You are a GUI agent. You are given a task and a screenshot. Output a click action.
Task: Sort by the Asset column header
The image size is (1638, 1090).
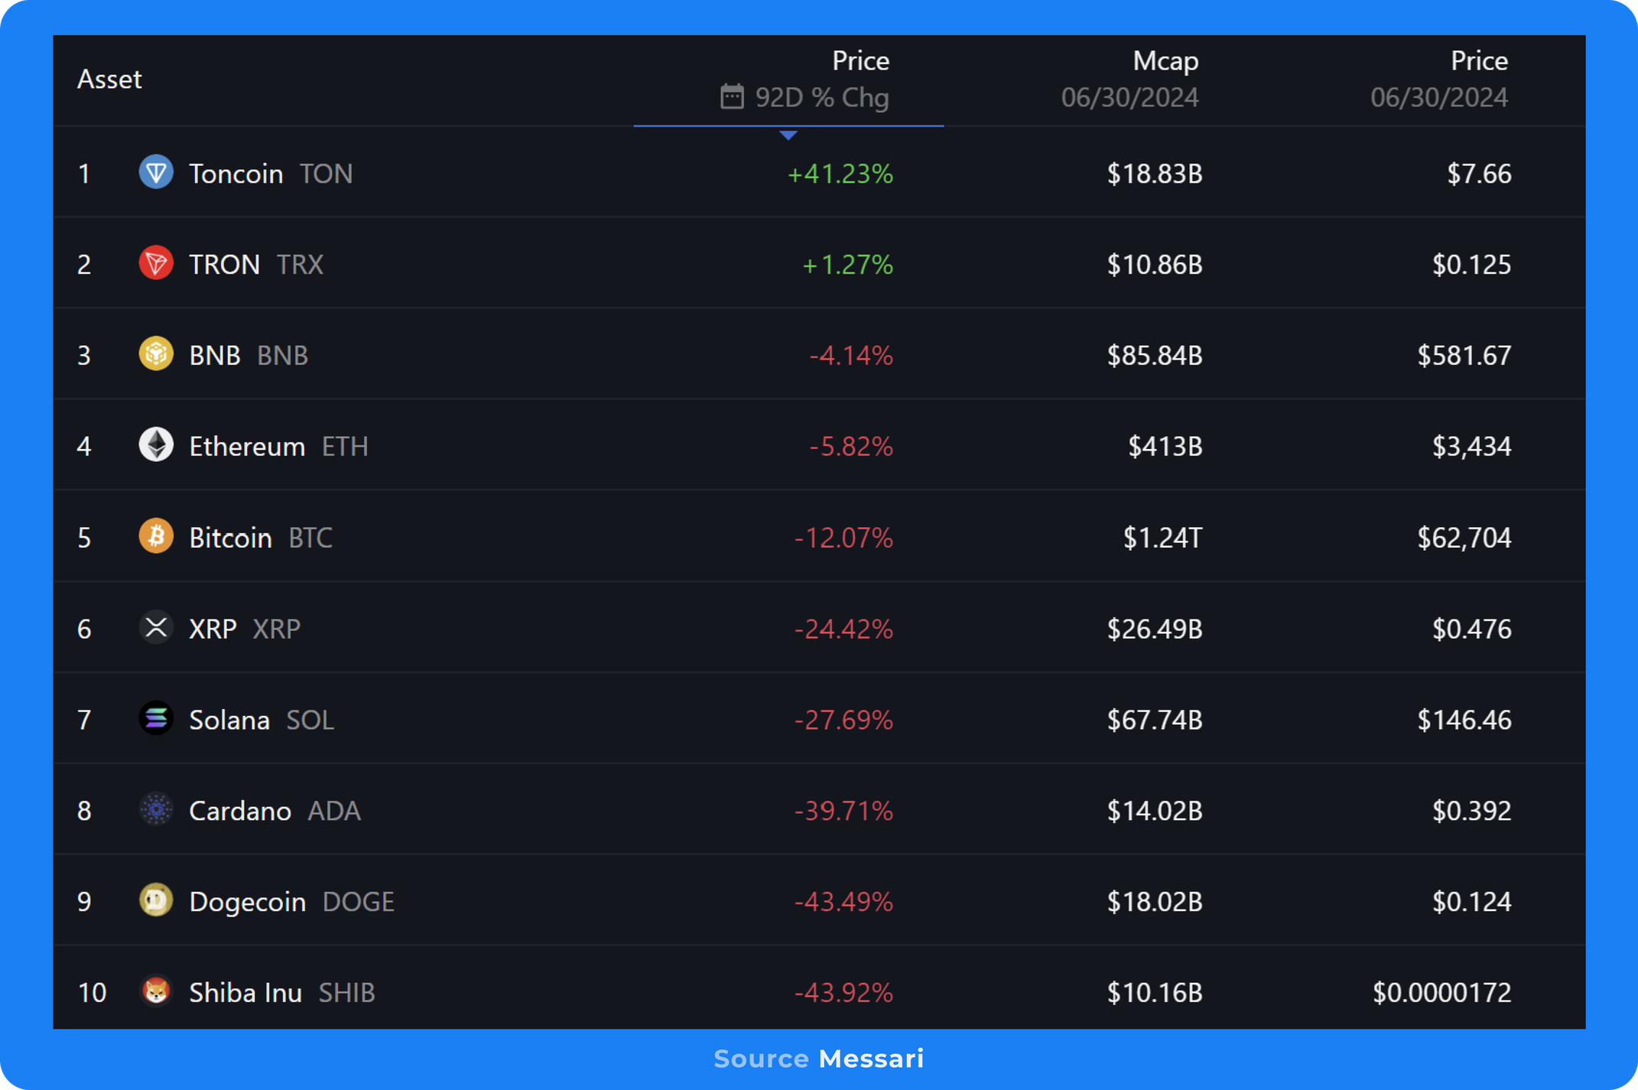pyautogui.click(x=109, y=79)
